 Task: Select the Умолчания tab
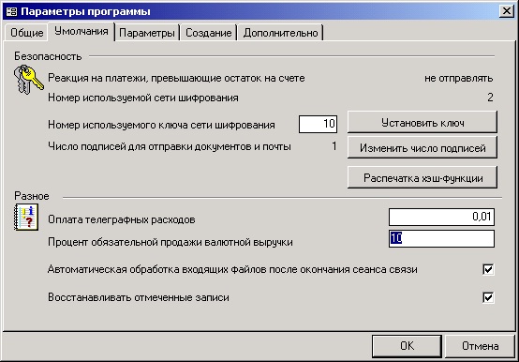(x=82, y=32)
